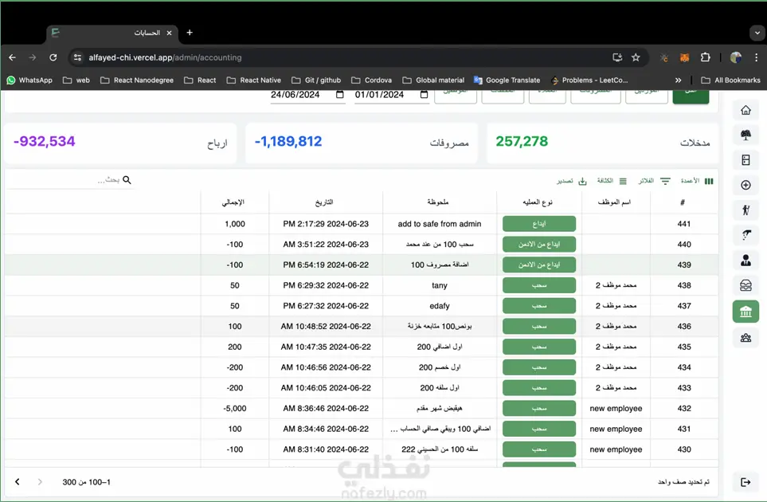The width and height of the screenshot is (767, 502).
Task: Sort by the ملحوظة column header
Action: tap(438, 202)
